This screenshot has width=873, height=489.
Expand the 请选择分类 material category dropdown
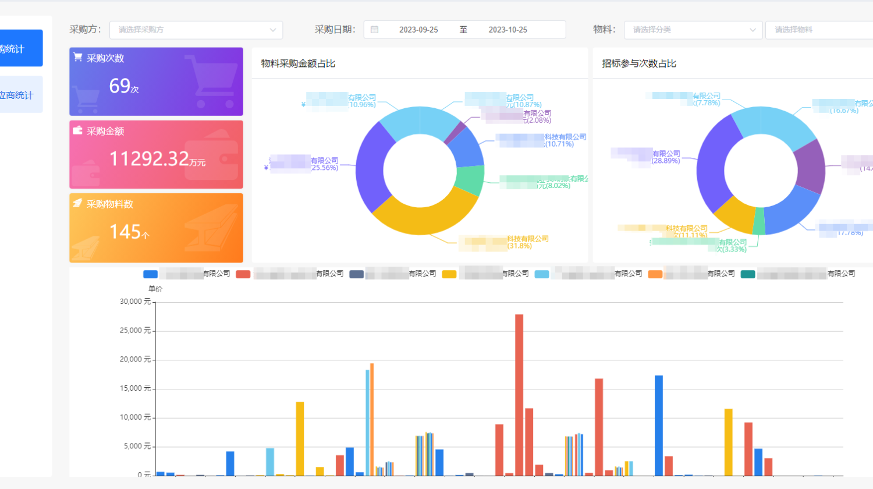(x=693, y=30)
